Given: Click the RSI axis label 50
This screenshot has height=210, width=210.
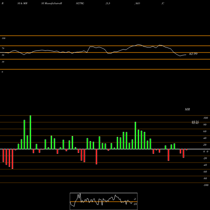Looking at the screenshot, I should (x=3, y=55).
